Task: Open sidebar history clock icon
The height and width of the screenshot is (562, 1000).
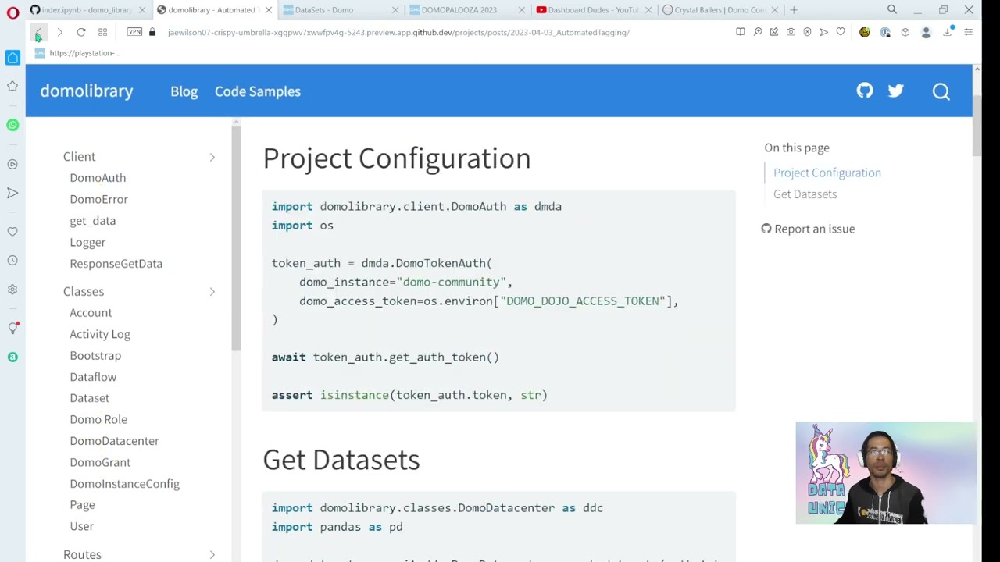Action: tap(12, 261)
